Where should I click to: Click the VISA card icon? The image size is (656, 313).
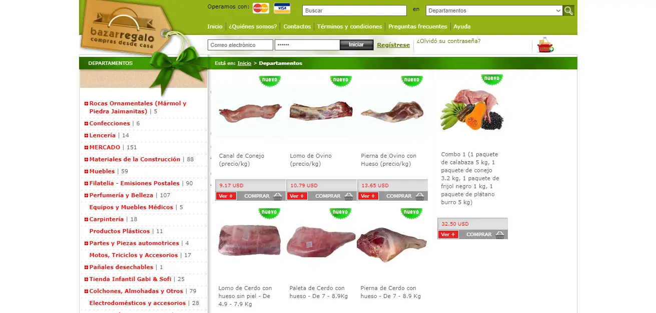[282, 8]
